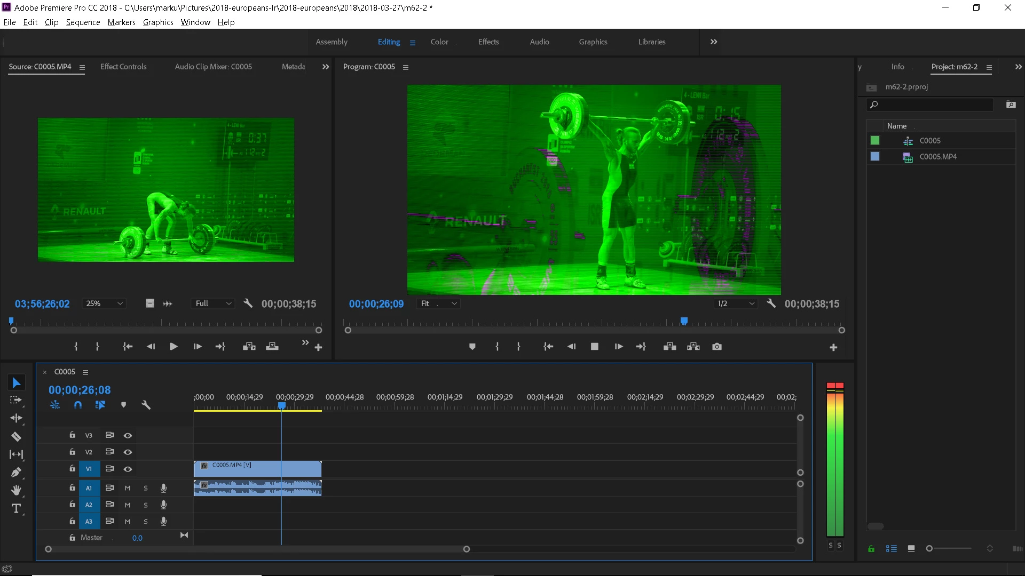Solo audio track A2

pos(146,505)
